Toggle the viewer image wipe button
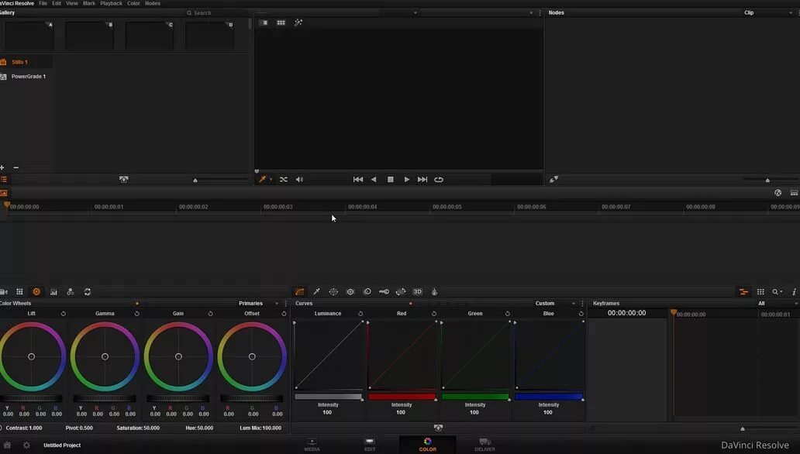The width and height of the screenshot is (800, 454). click(x=264, y=23)
